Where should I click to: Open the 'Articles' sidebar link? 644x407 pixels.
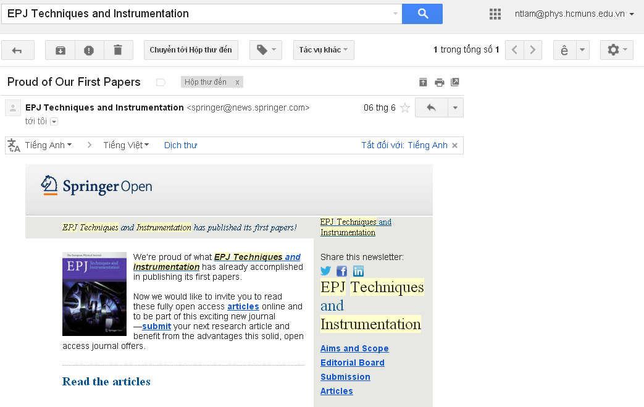point(337,391)
